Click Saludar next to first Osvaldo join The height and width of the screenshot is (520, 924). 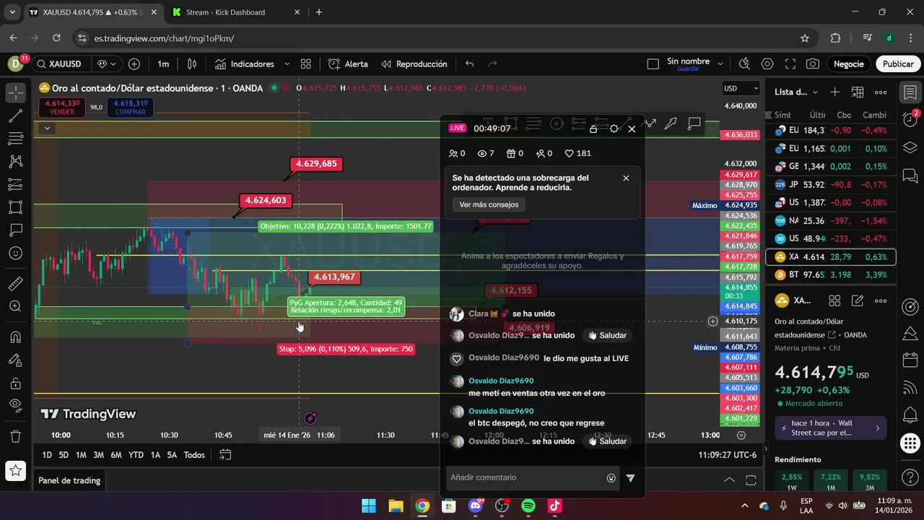[x=606, y=336]
